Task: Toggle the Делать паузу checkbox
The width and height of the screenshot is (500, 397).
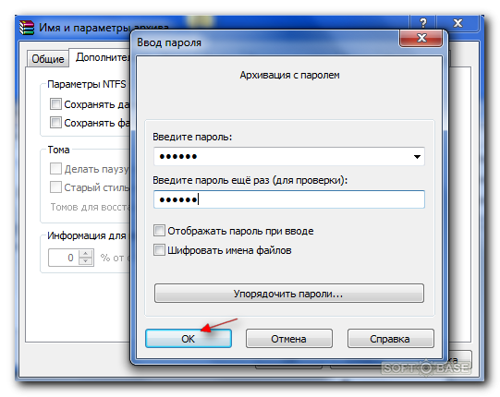Action: click(55, 169)
